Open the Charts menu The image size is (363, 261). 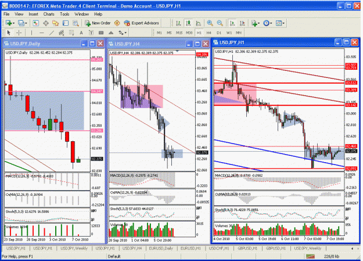pos(49,14)
